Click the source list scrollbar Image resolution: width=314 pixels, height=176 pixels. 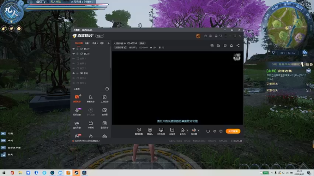(x=111, y=58)
